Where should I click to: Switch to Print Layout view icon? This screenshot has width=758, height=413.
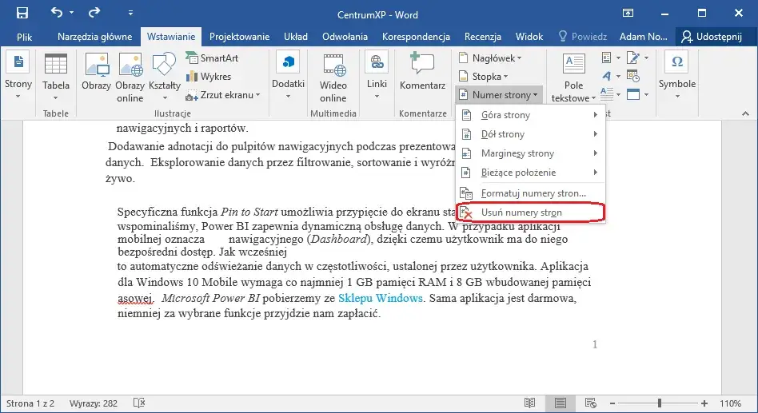(x=561, y=403)
